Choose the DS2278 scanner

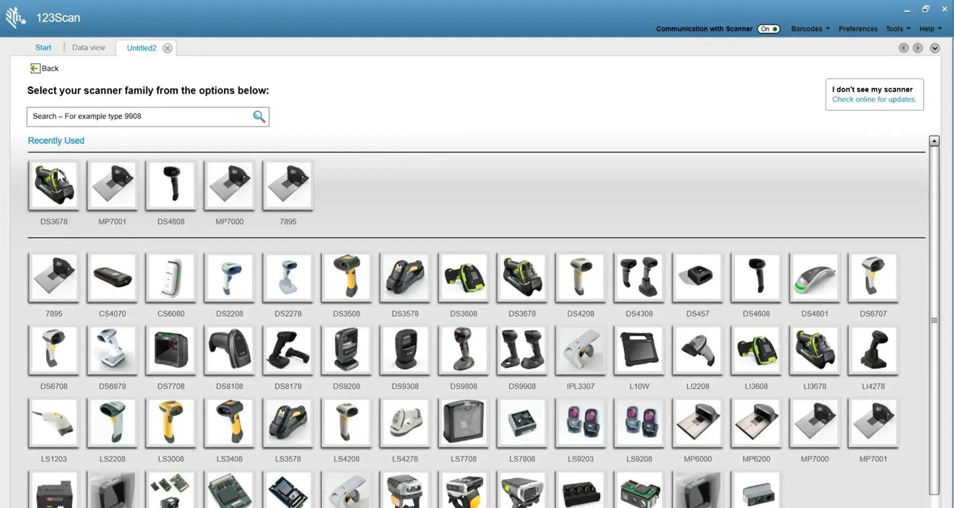pos(288,278)
